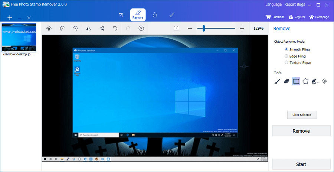
Task: Click the Remove button
Action: 301,131
